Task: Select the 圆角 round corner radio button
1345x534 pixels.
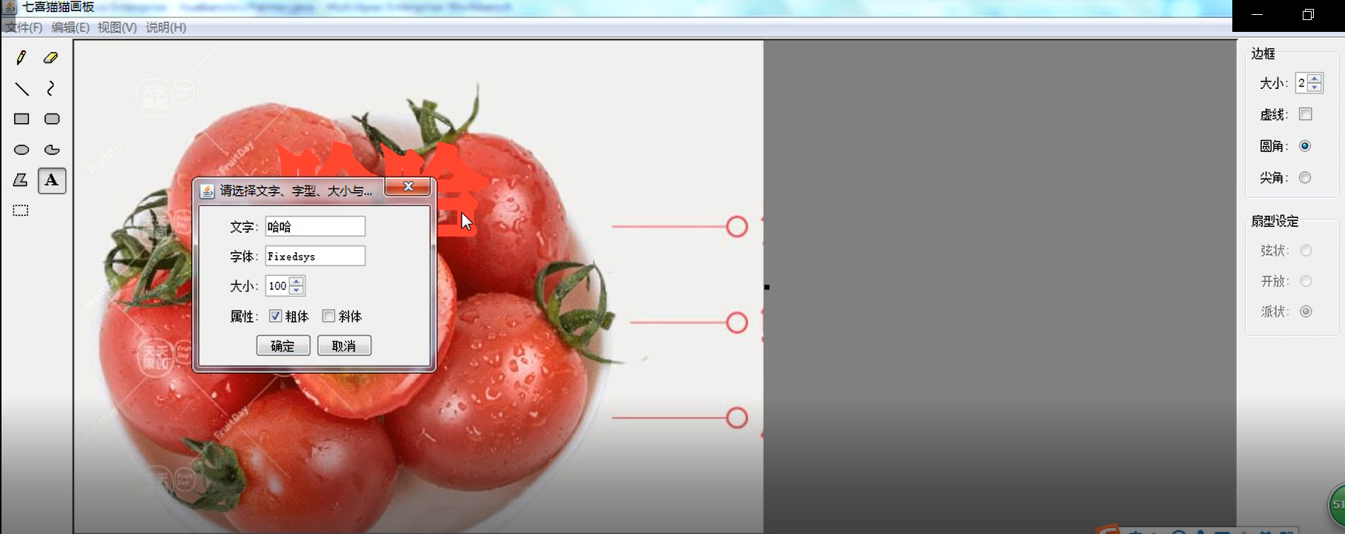Action: [1305, 146]
